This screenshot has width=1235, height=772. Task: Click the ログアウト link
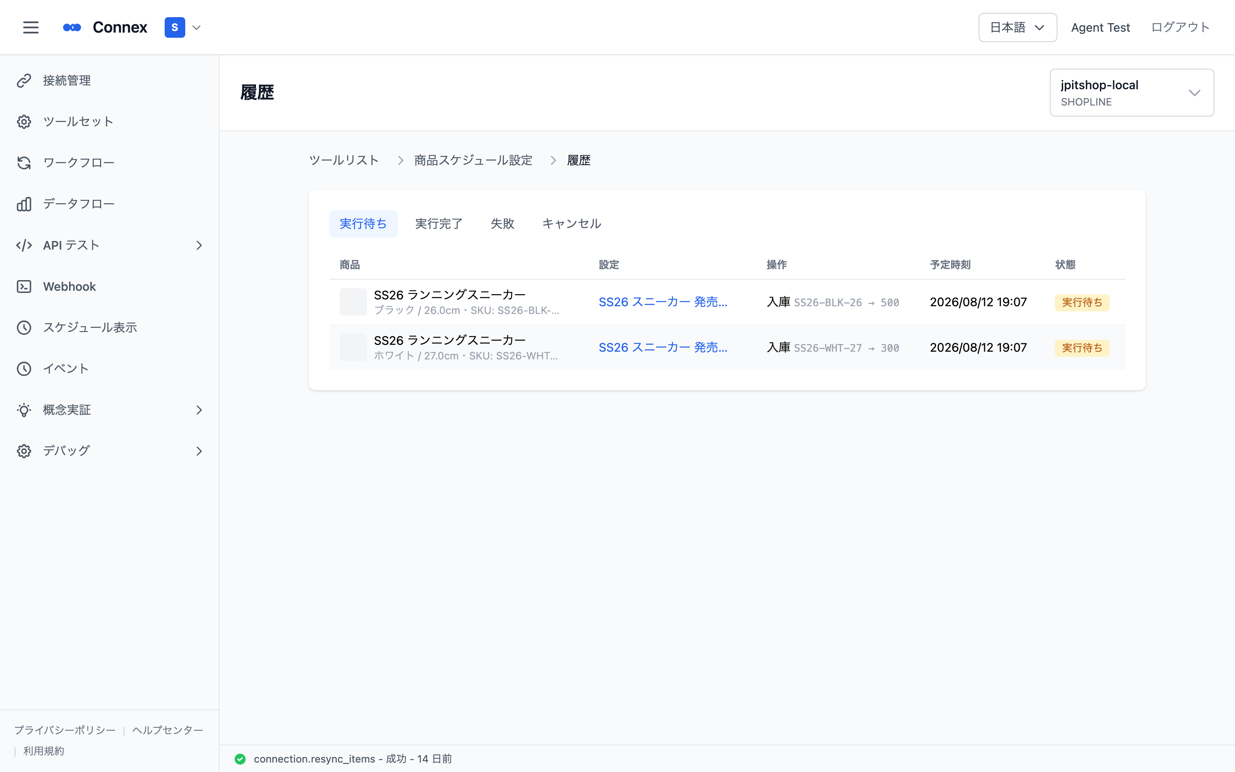pyautogui.click(x=1181, y=27)
